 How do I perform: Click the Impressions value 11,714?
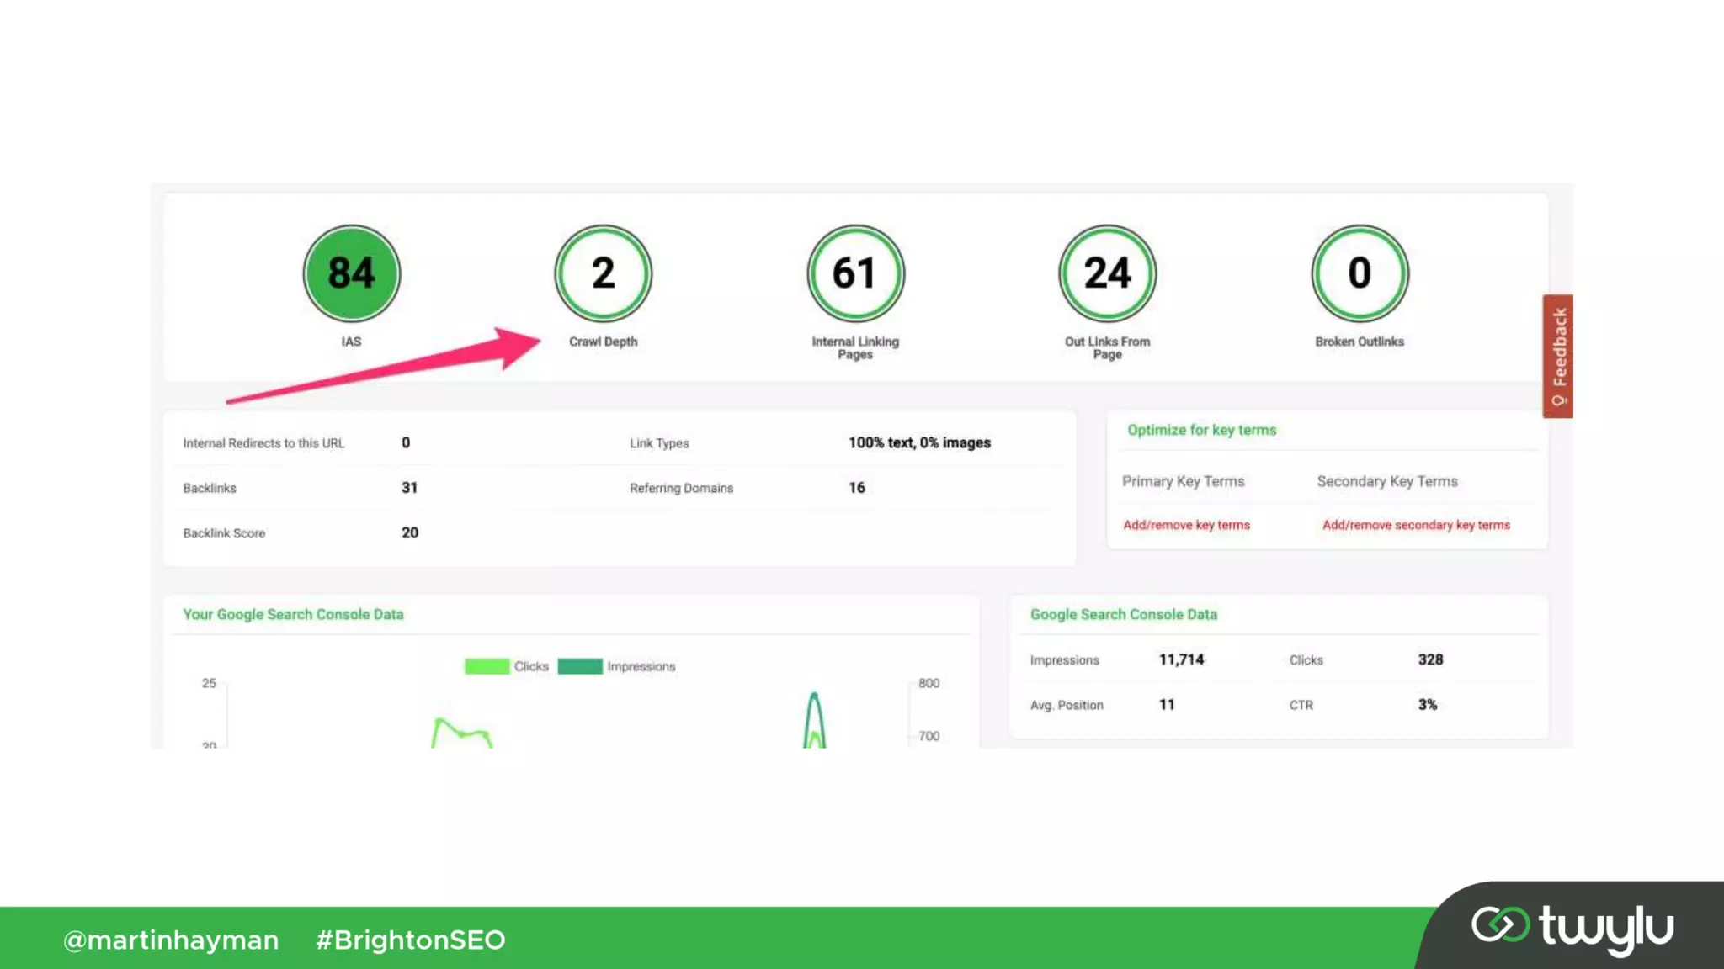(1181, 659)
